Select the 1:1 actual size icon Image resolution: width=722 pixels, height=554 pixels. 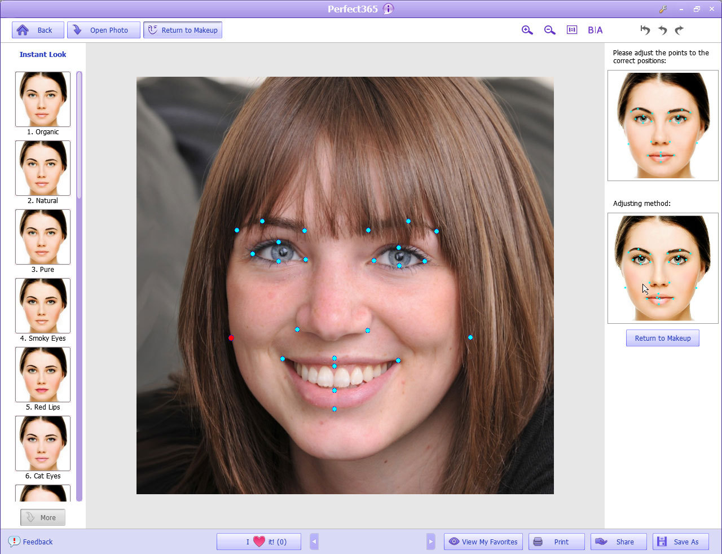572,30
